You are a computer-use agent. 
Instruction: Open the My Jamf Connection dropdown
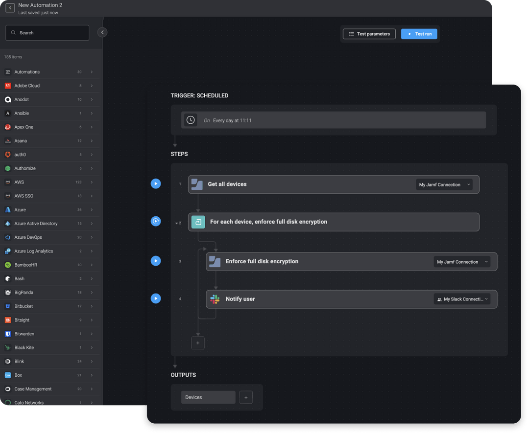(444, 184)
